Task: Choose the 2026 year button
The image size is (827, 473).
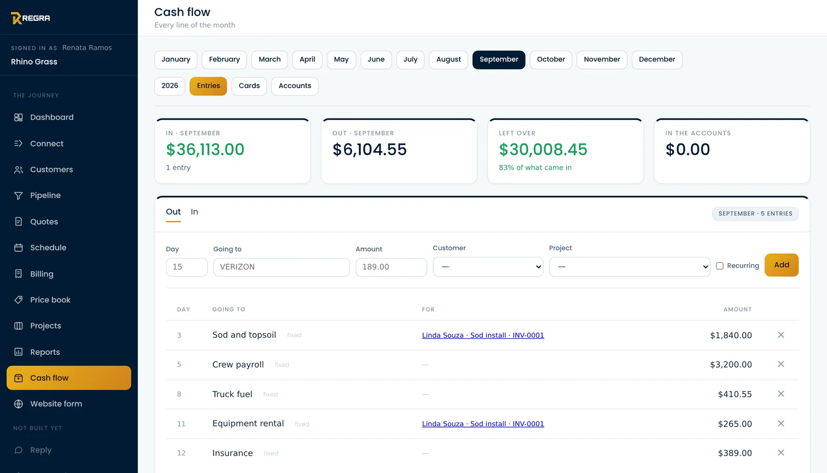Action: 170,86
